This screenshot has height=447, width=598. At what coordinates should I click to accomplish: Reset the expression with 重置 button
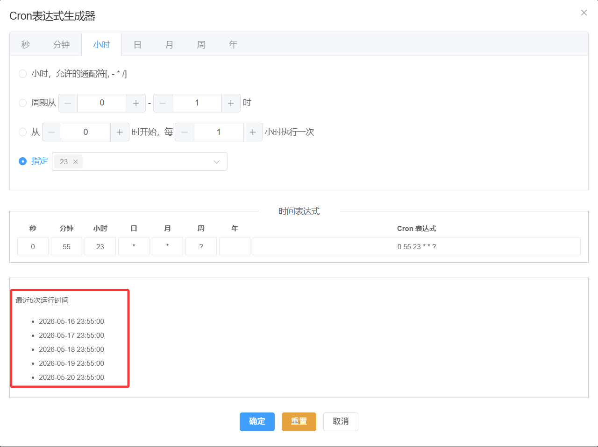click(x=299, y=422)
